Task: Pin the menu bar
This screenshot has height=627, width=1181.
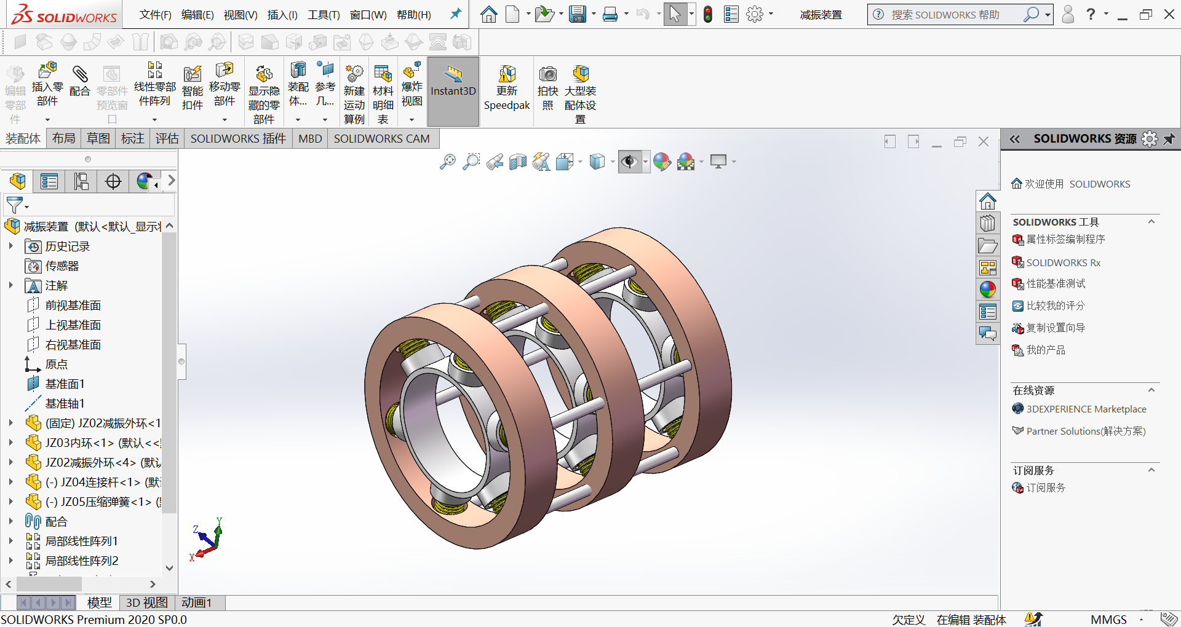Action: point(456,14)
